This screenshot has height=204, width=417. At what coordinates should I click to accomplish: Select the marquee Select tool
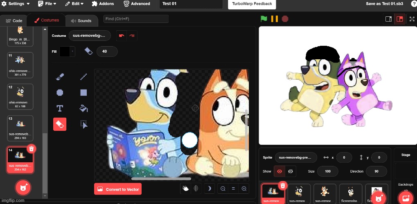click(x=83, y=124)
